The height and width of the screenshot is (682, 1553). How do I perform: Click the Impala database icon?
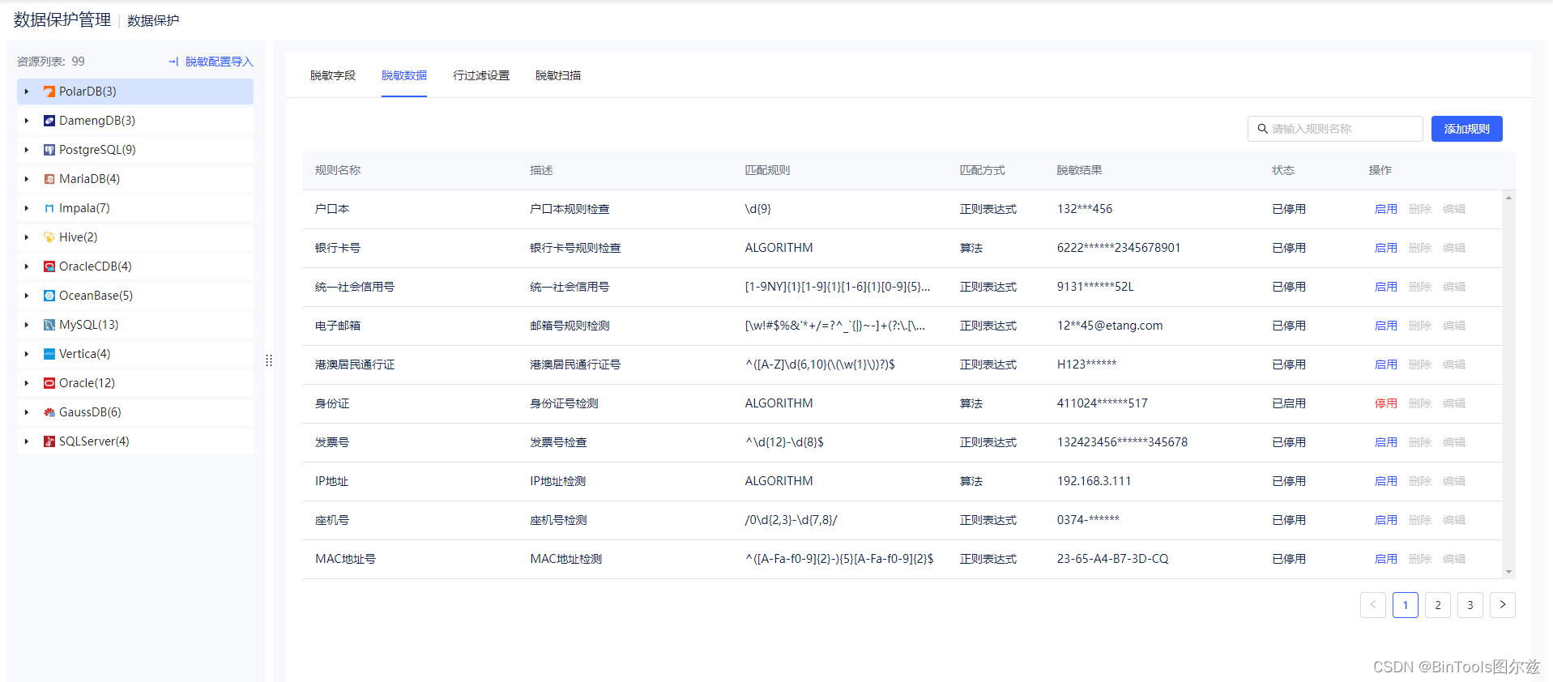49,208
